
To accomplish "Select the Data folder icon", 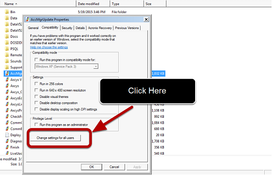I will 7,18.
